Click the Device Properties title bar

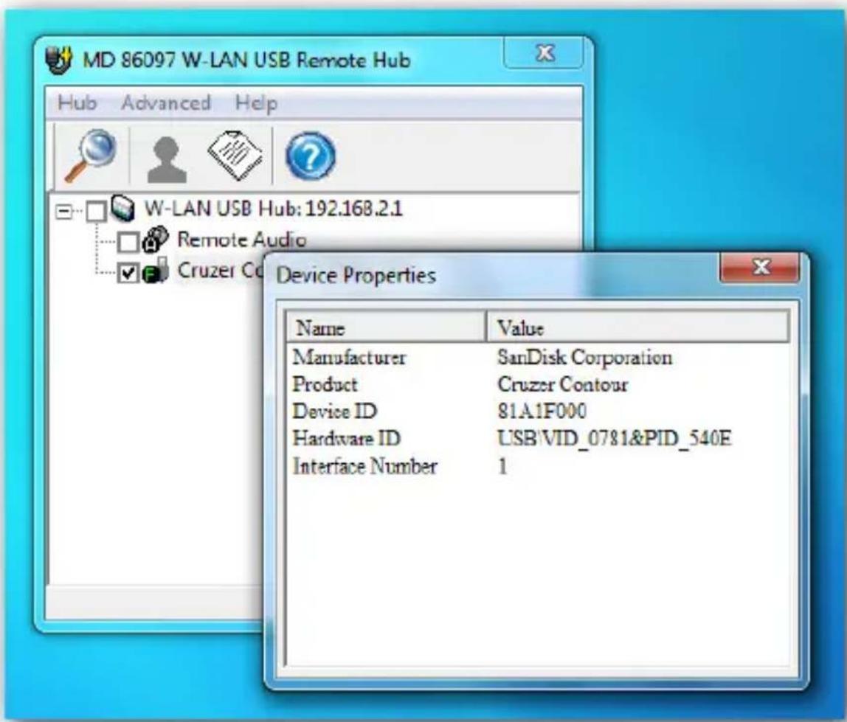[491, 275]
